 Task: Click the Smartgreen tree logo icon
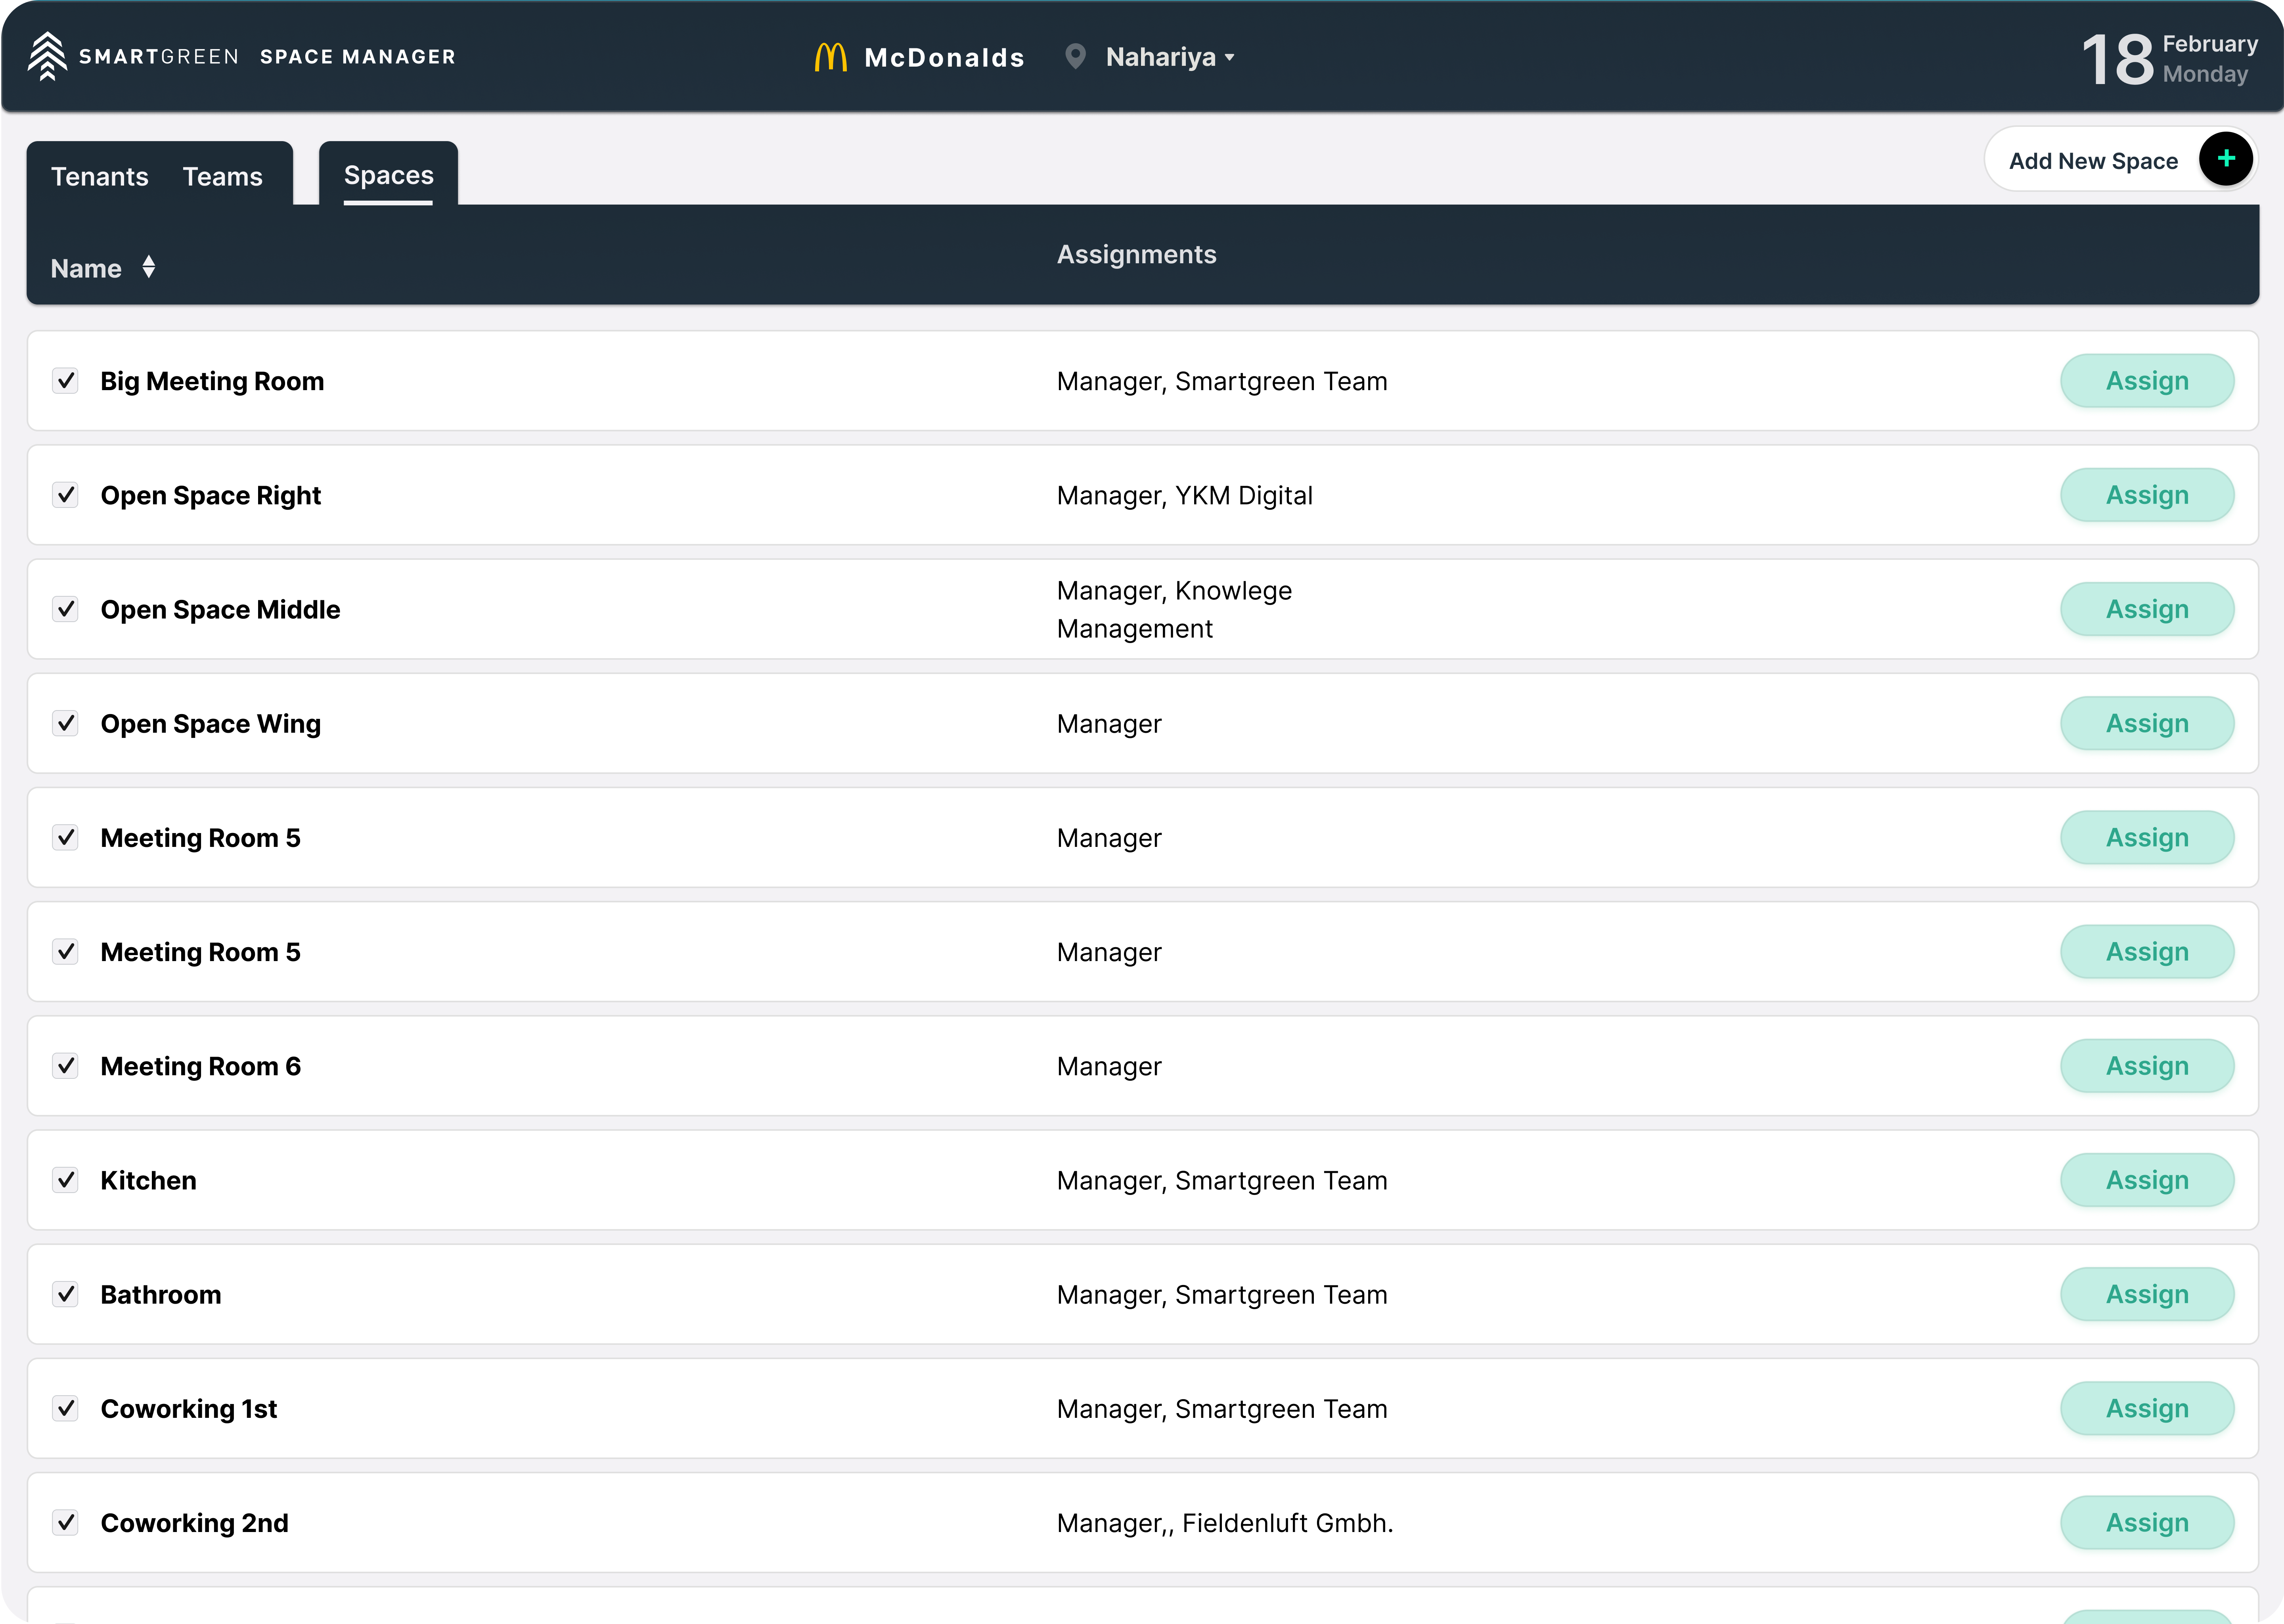(47, 56)
